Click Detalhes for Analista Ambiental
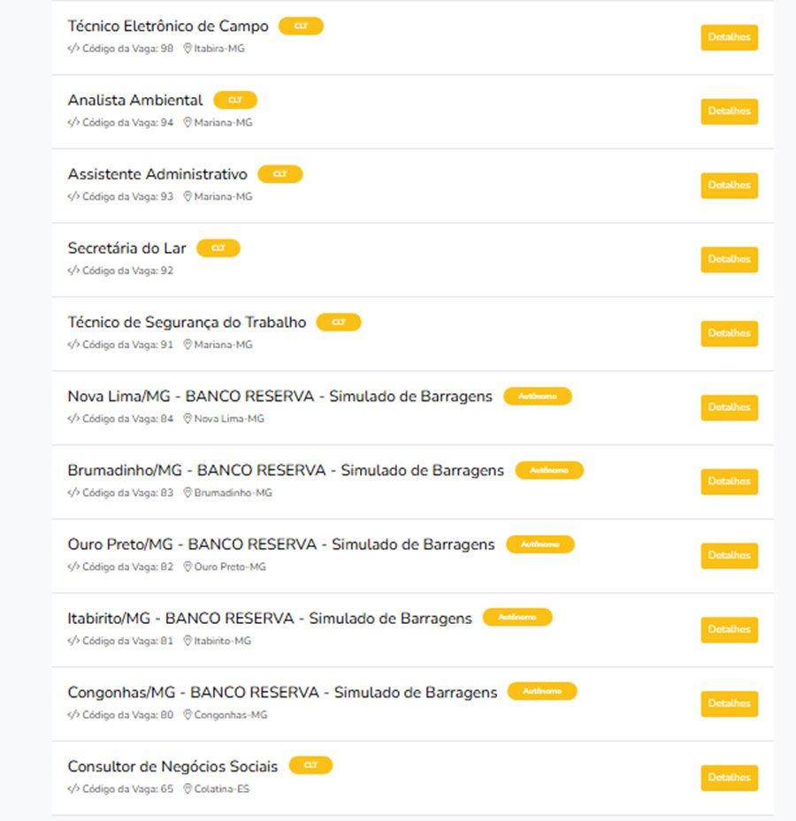796x821 pixels. (x=729, y=111)
